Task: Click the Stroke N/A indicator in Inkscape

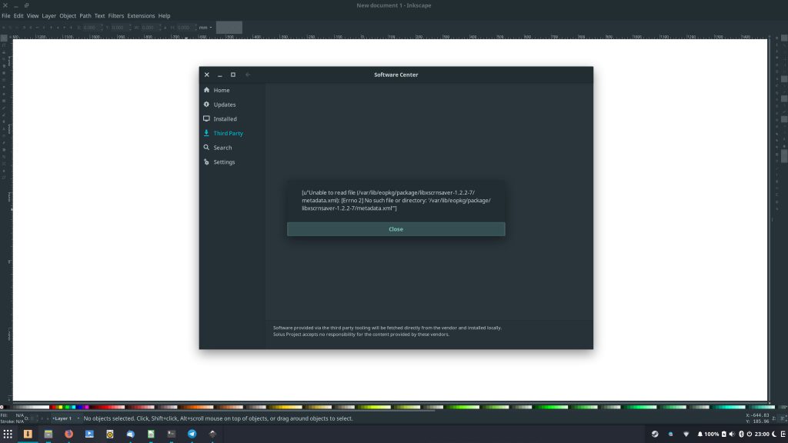Action: click(x=12, y=421)
